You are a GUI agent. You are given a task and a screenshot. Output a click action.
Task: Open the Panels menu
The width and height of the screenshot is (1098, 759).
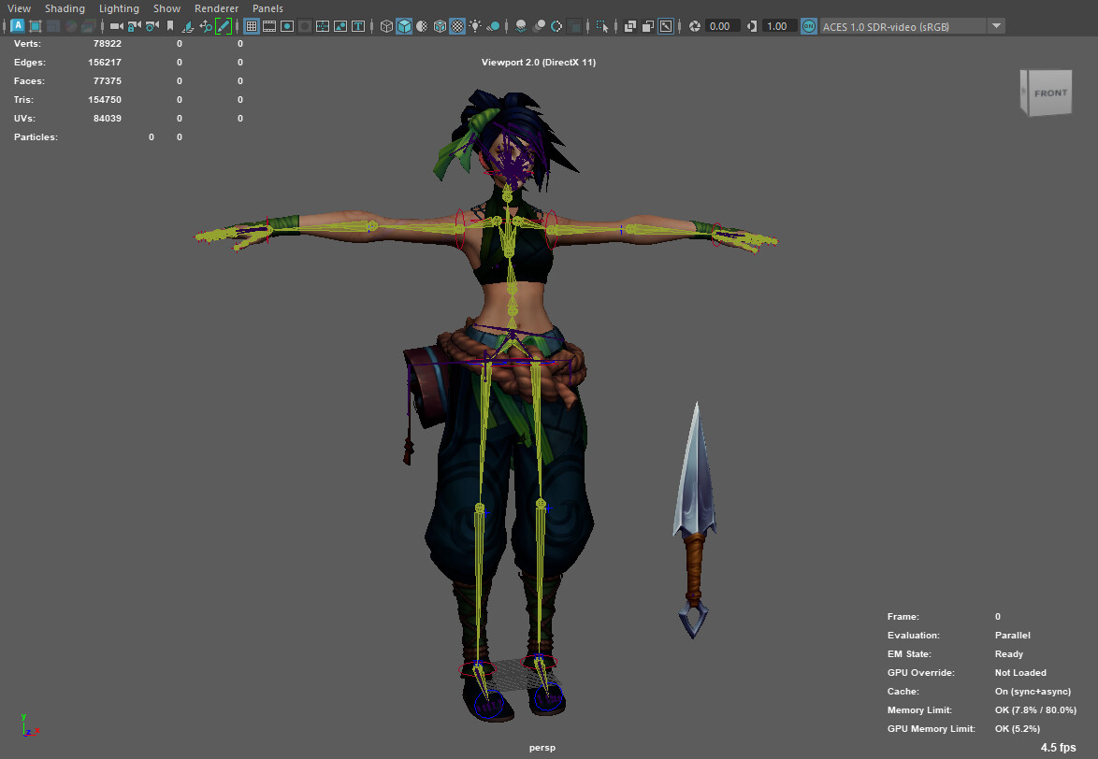click(x=267, y=8)
